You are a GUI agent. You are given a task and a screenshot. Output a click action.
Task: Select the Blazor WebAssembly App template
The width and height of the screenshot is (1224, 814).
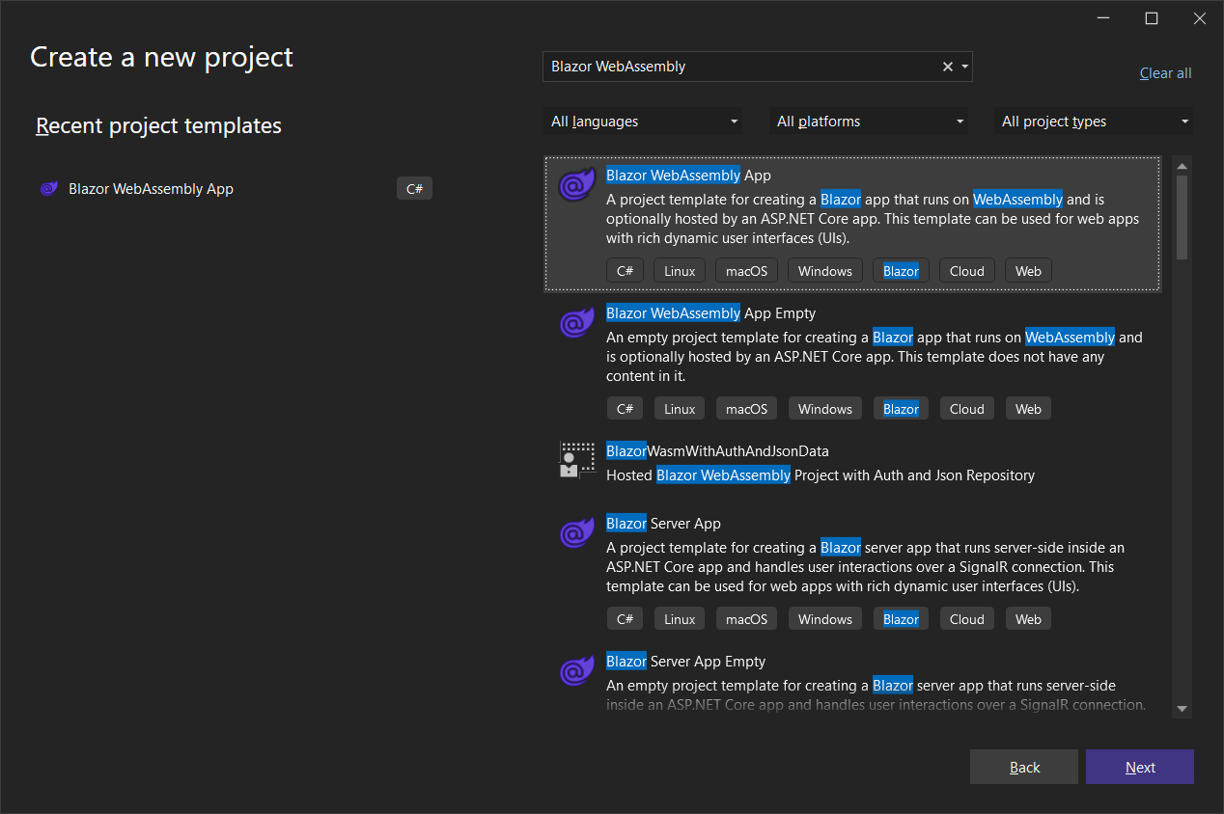tap(853, 224)
